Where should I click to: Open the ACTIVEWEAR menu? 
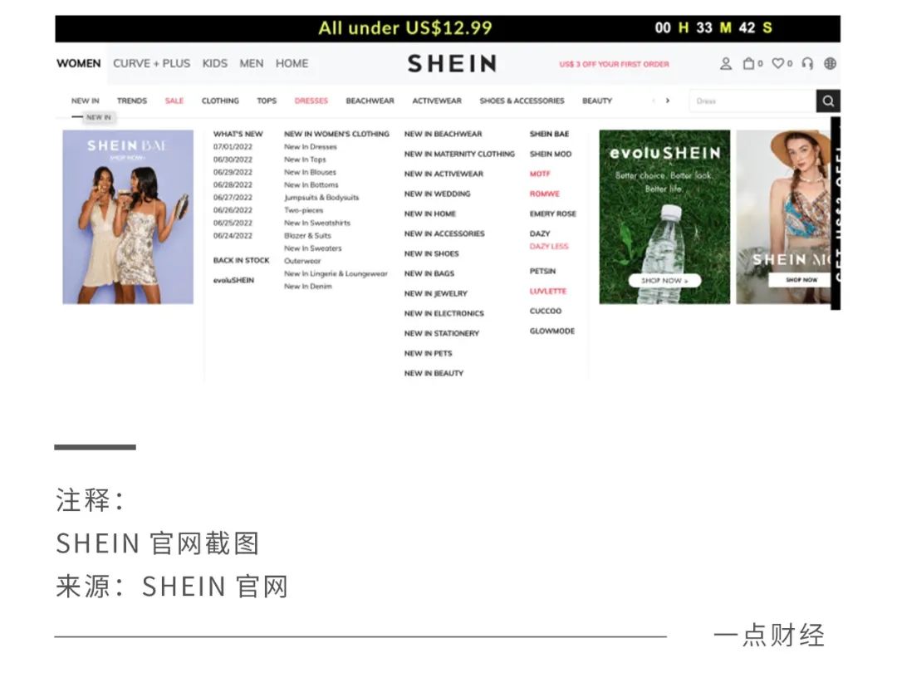437,101
